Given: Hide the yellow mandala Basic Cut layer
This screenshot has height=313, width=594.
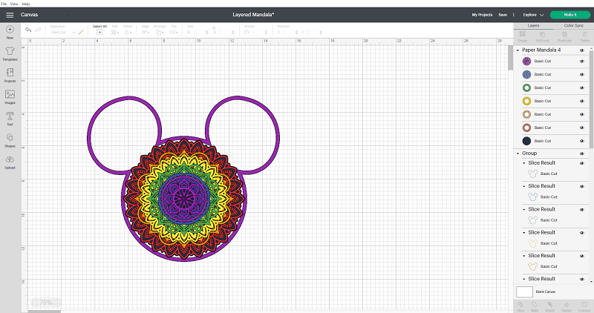Looking at the screenshot, I should tap(582, 101).
